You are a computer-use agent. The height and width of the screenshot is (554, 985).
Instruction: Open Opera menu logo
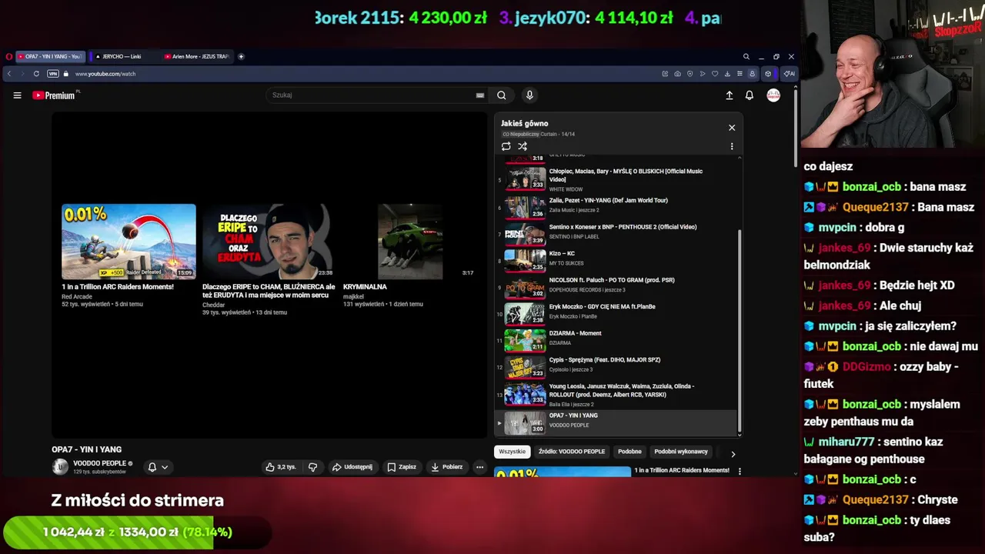pyautogui.click(x=9, y=56)
